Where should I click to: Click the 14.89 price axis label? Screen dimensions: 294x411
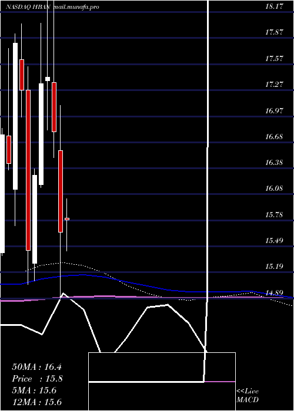coord(275,292)
